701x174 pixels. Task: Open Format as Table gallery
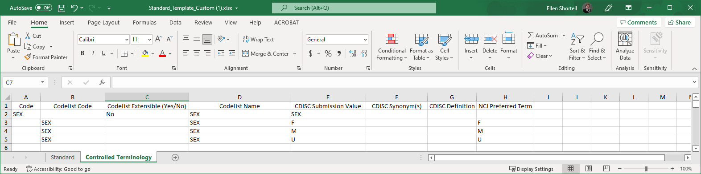(x=421, y=47)
